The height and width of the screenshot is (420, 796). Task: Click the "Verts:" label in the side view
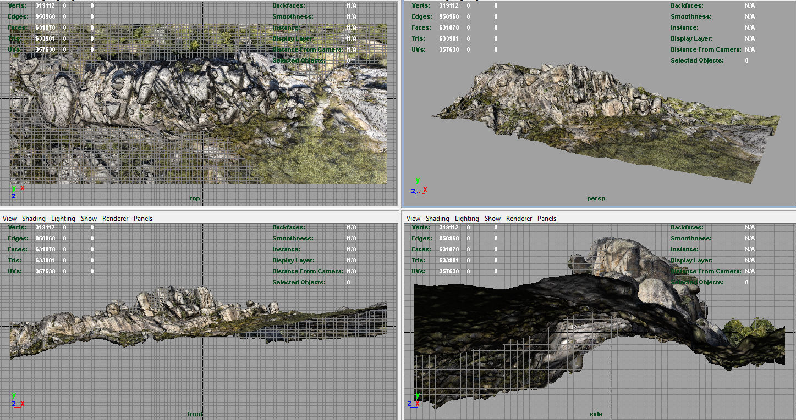tap(421, 227)
